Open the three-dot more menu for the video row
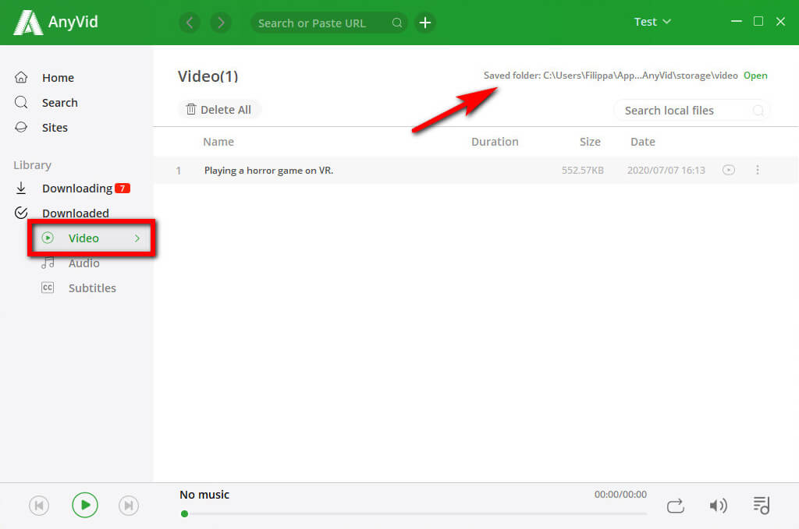 coord(758,170)
